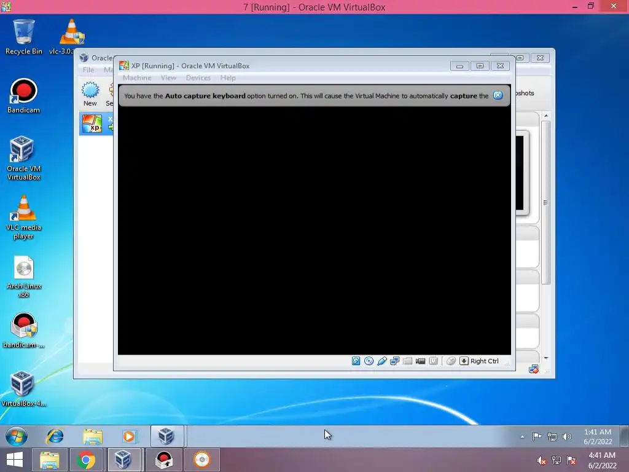Viewport: 629px width, 472px height.
Task: Open Google Chrome in host taskbar
Action: point(86,460)
